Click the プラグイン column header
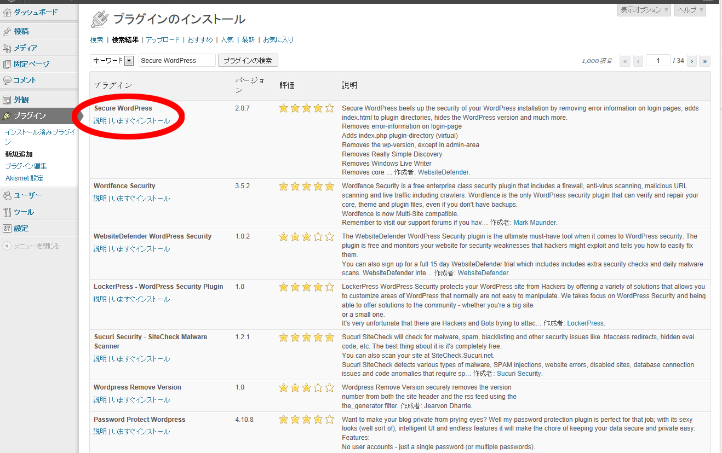 [x=113, y=85]
